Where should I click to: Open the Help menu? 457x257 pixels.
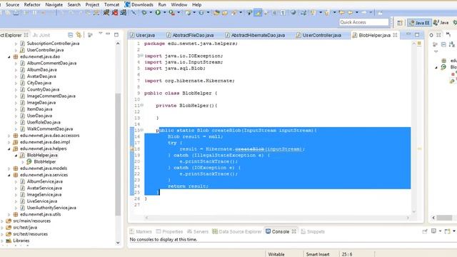tap(197, 5)
